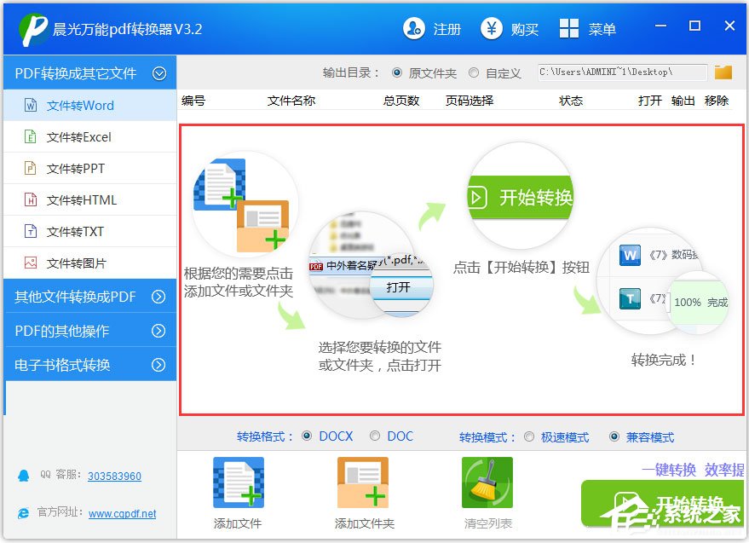Close the converter window
This screenshot has height=543, width=749.
pos(729,26)
